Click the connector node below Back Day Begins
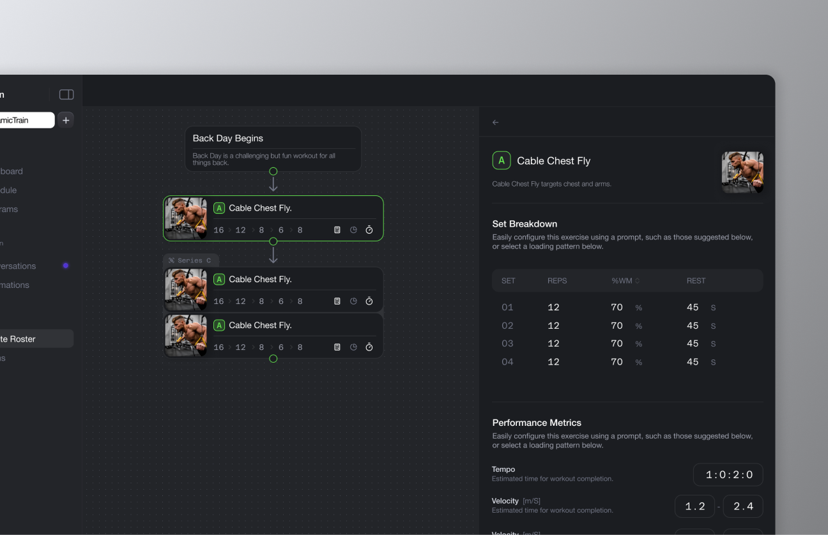 pos(273,171)
